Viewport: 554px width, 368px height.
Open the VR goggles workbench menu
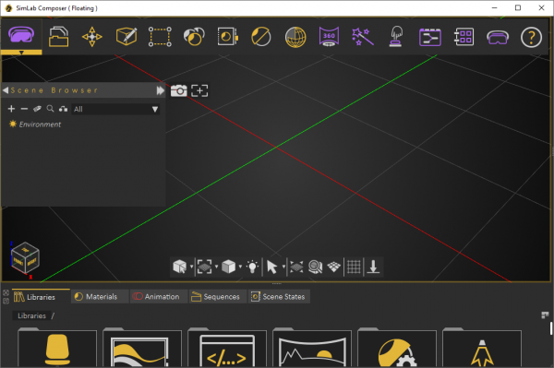[21, 36]
